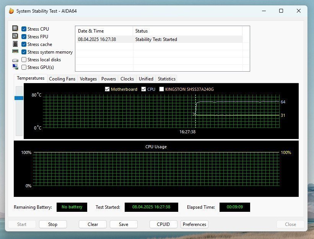The height and width of the screenshot is (239, 314).
Task: Click the CPU Usage graph title
Action: (x=156, y=147)
